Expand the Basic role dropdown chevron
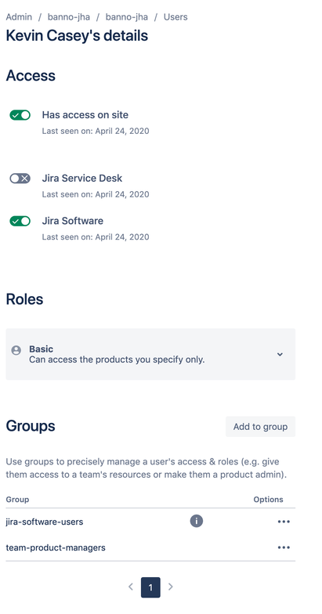Image resolution: width=322 pixels, height=614 pixels. (280, 354)
